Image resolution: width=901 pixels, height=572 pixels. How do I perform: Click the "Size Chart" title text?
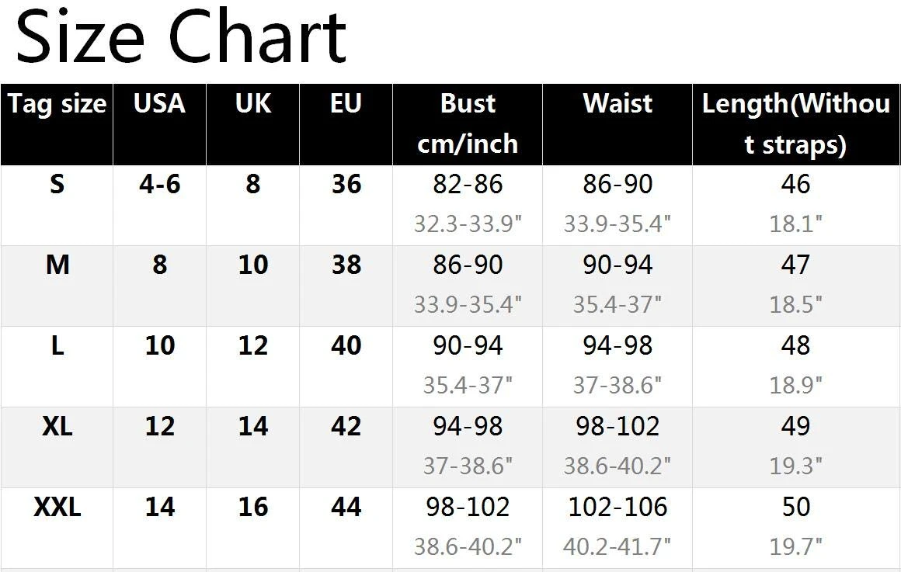pos(180,37)
